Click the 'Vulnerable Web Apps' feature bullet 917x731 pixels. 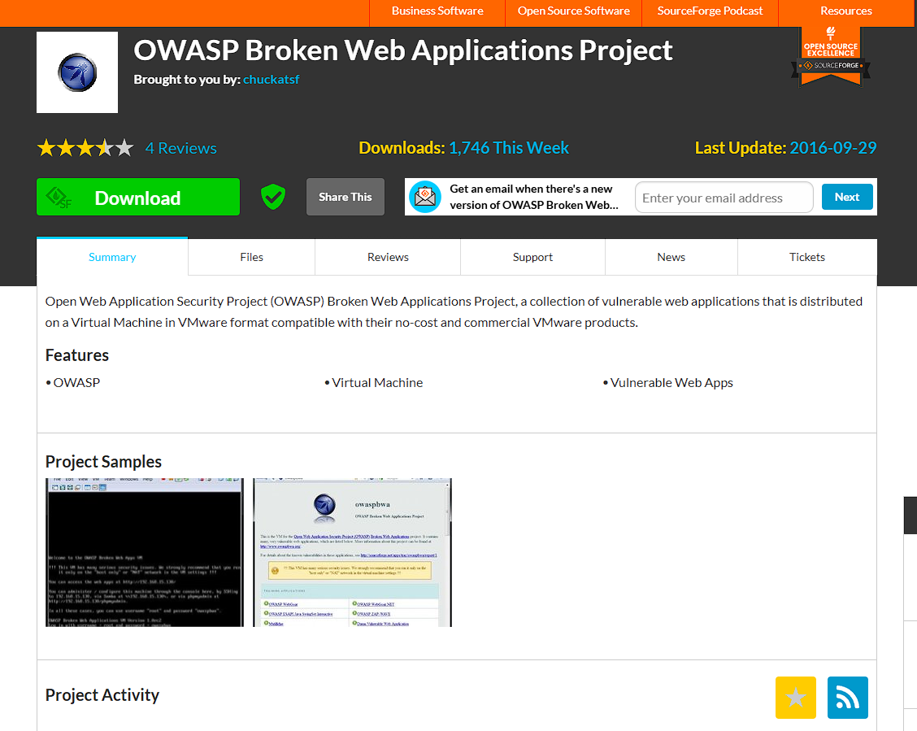671,382
